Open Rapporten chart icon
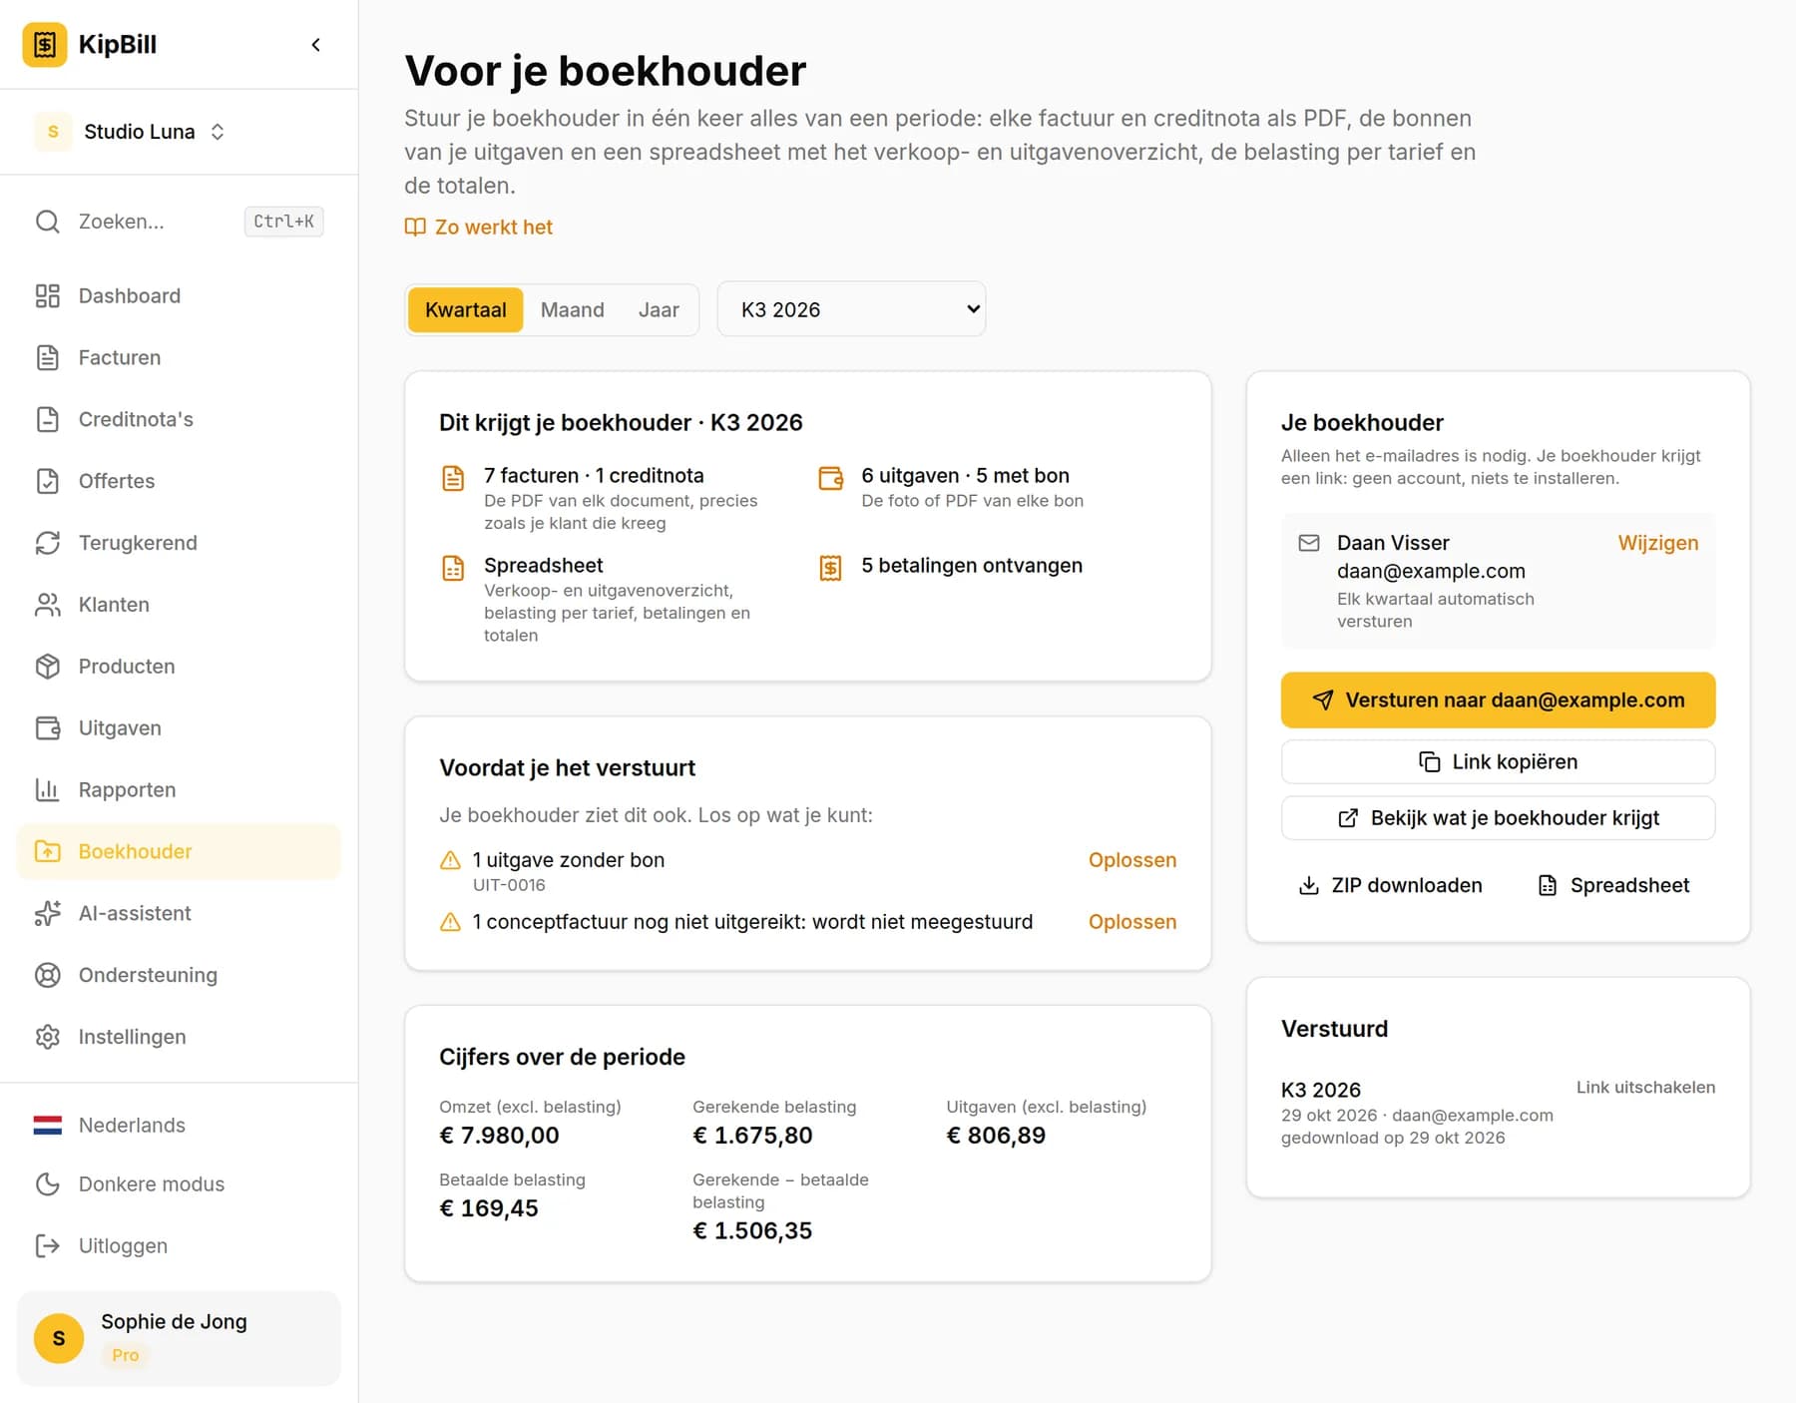This screenshot has width=1796, height=1403. click(47, 790)
